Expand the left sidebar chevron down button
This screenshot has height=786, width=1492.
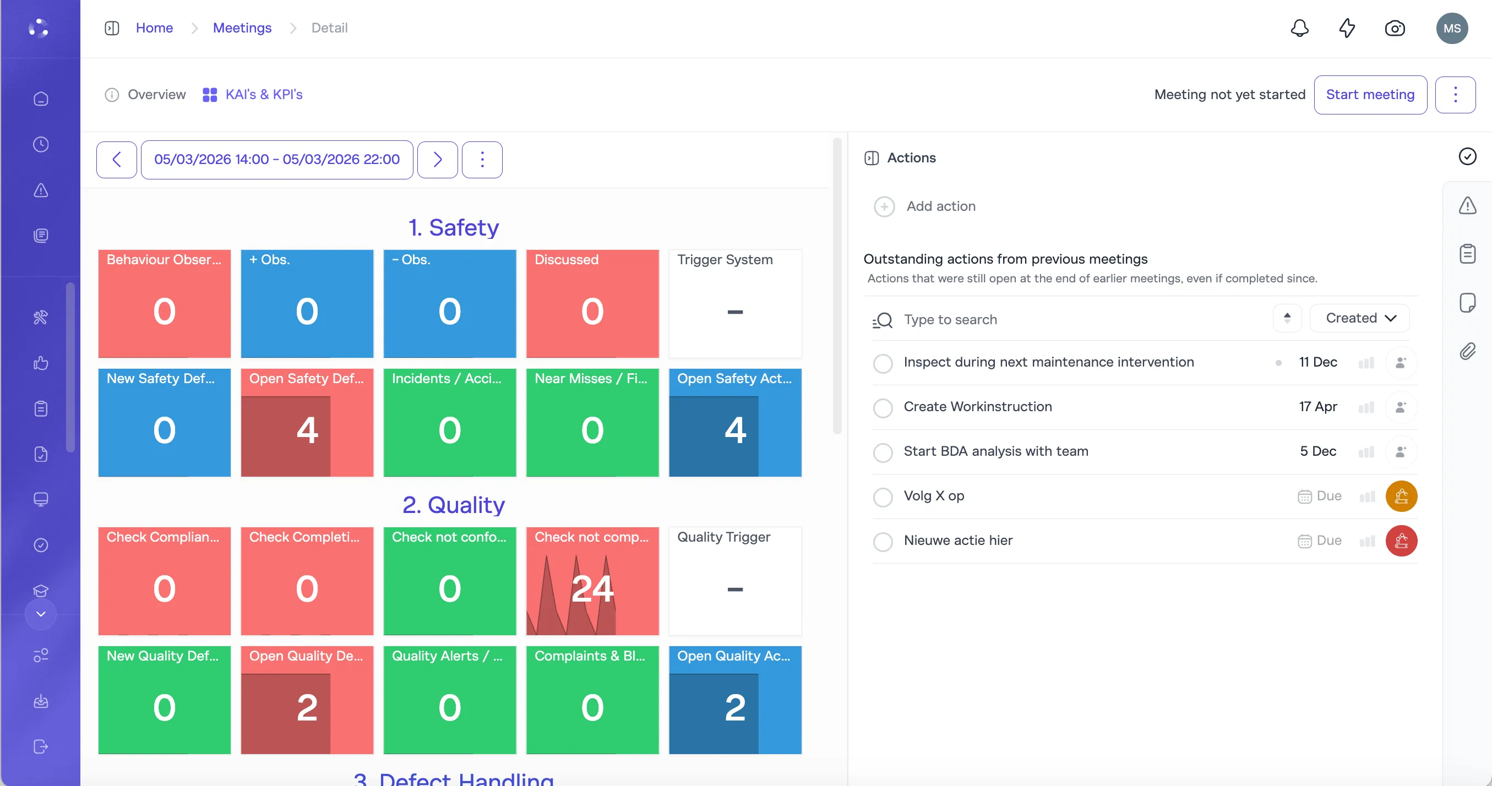(41, 613)
